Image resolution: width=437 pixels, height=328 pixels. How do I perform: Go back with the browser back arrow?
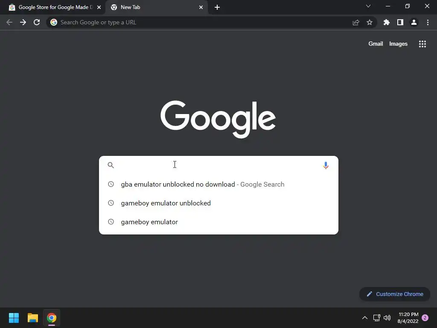click(x=9, y=22)
